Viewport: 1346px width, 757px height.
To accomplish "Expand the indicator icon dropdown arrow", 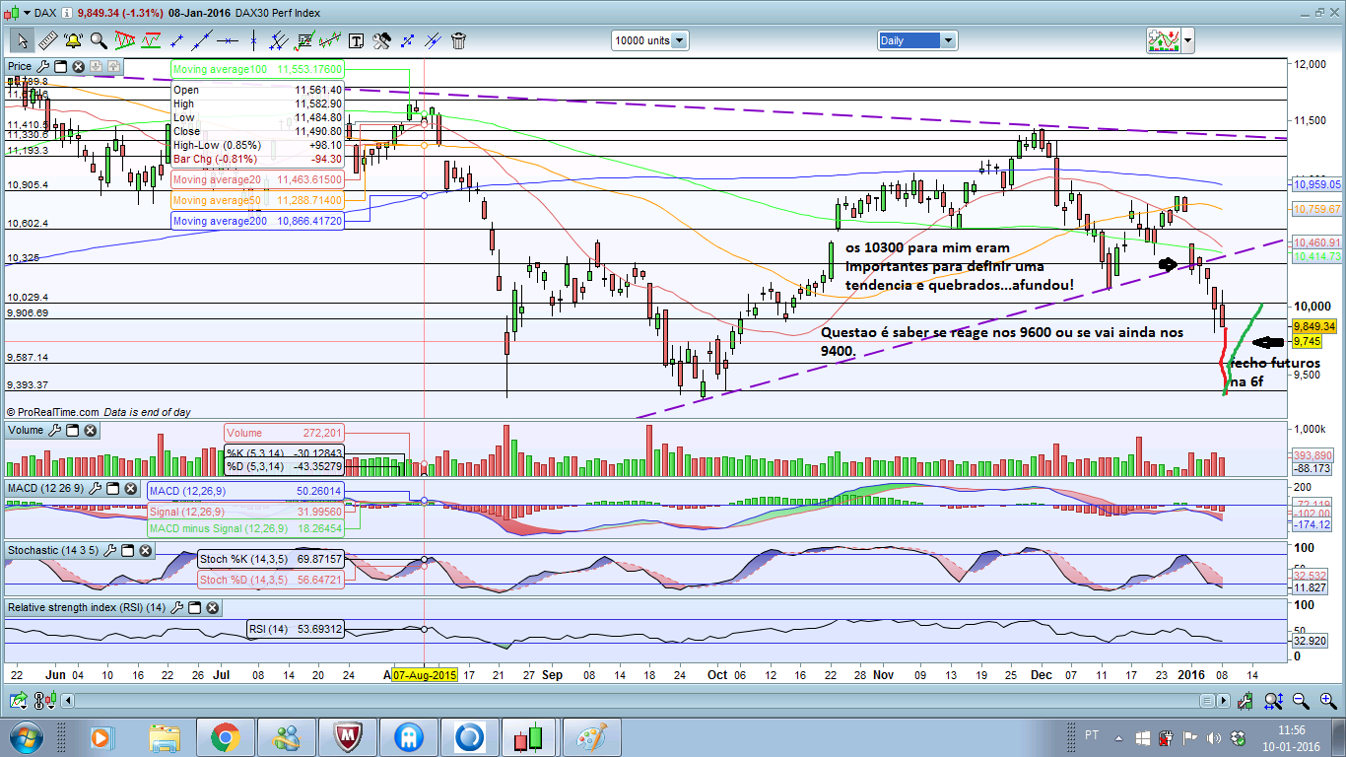I will pyautogui.click(x=1188, y=40).
